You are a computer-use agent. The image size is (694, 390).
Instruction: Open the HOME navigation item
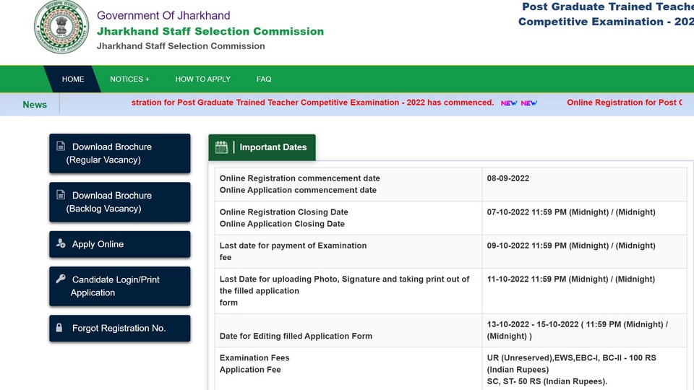pos(73,79)
